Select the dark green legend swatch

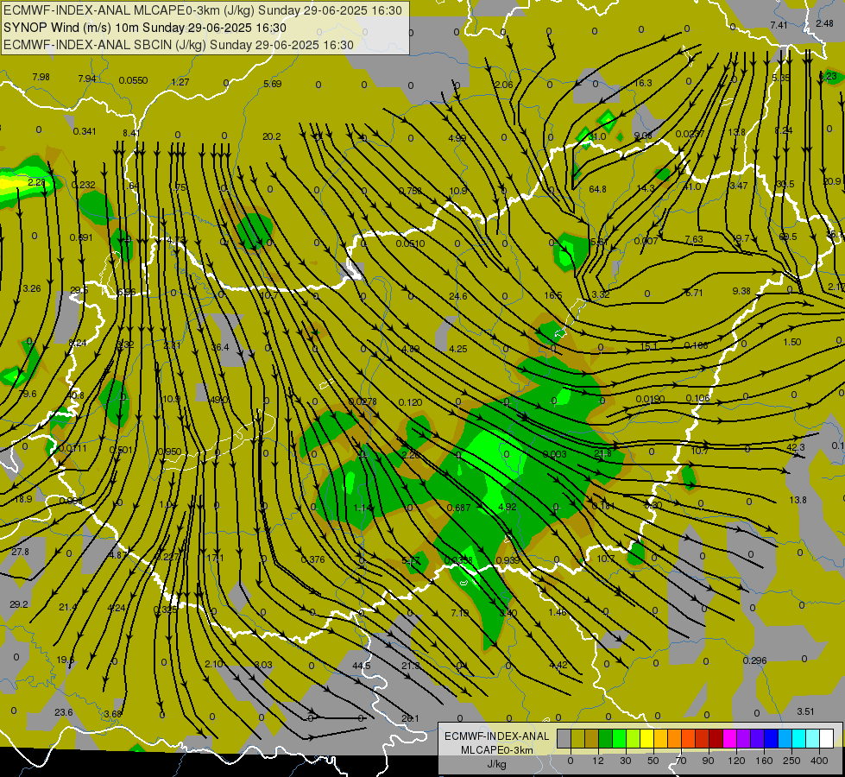tap(606, 738)
